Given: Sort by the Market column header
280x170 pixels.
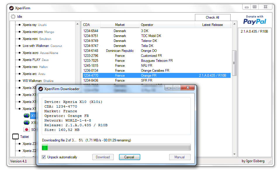Looking at the screenshot, I should point(120,25).
